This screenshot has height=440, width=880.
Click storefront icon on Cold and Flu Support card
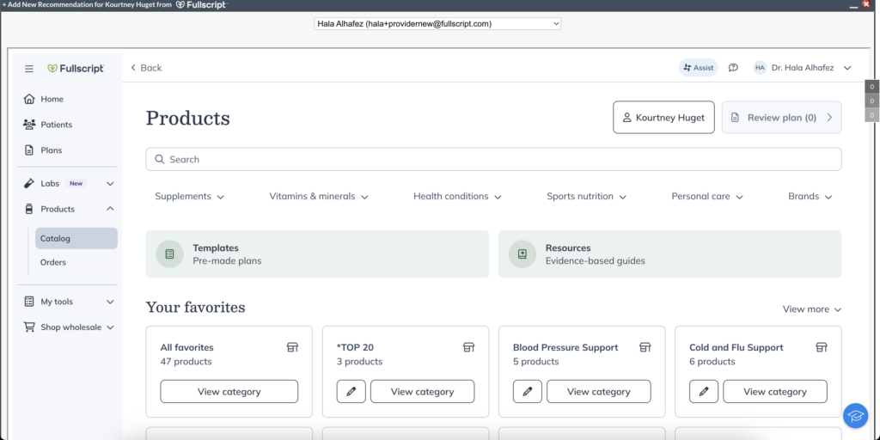tap(821, 347)
